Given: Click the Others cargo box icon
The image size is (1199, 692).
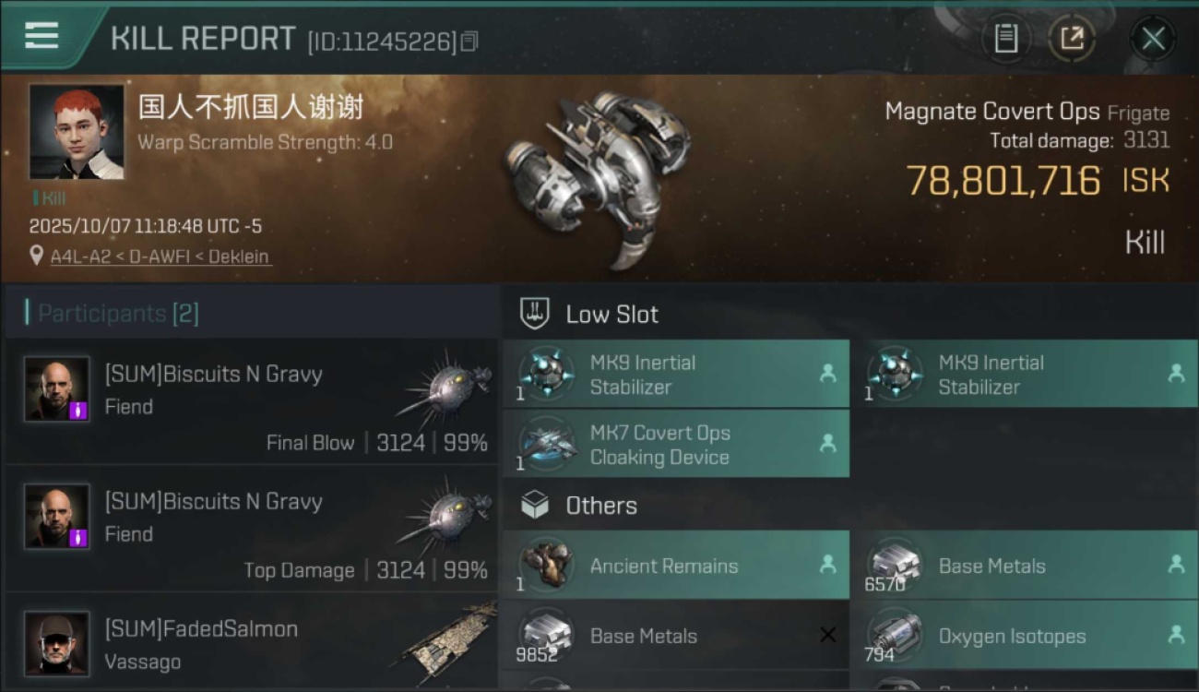Looking at the screenshot, I should click(x=535, y=506).
